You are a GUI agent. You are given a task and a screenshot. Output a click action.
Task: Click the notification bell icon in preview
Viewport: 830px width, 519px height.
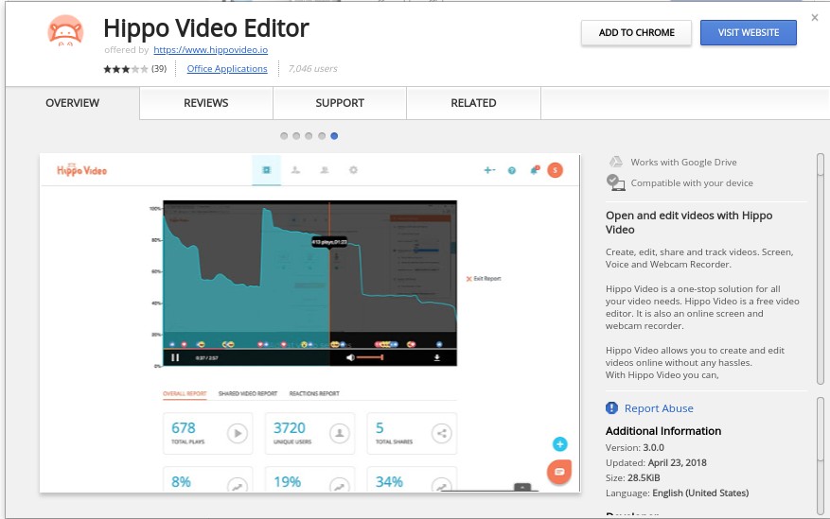point(534,170)
